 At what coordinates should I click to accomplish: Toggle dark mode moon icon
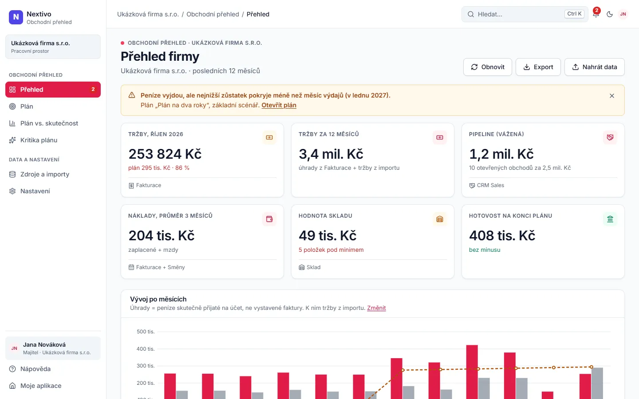pos(610,14)
